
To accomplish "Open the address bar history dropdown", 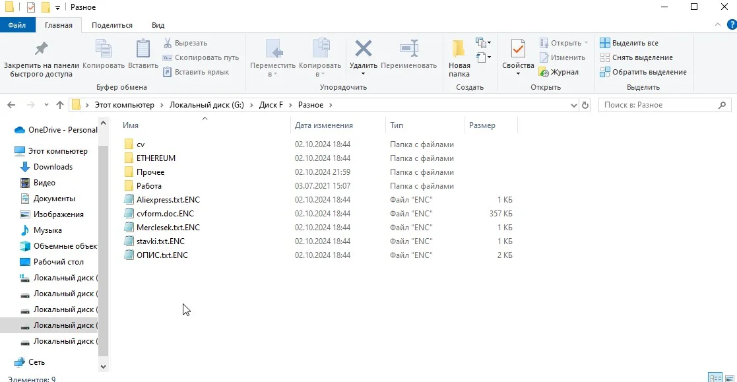I will [x=572, y=105].
